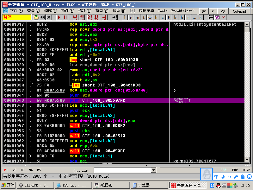Image resolution: width=253 pixels, height=190 pixels.
Task: Click the Open file toolbar icon
Action: [36, 17]
